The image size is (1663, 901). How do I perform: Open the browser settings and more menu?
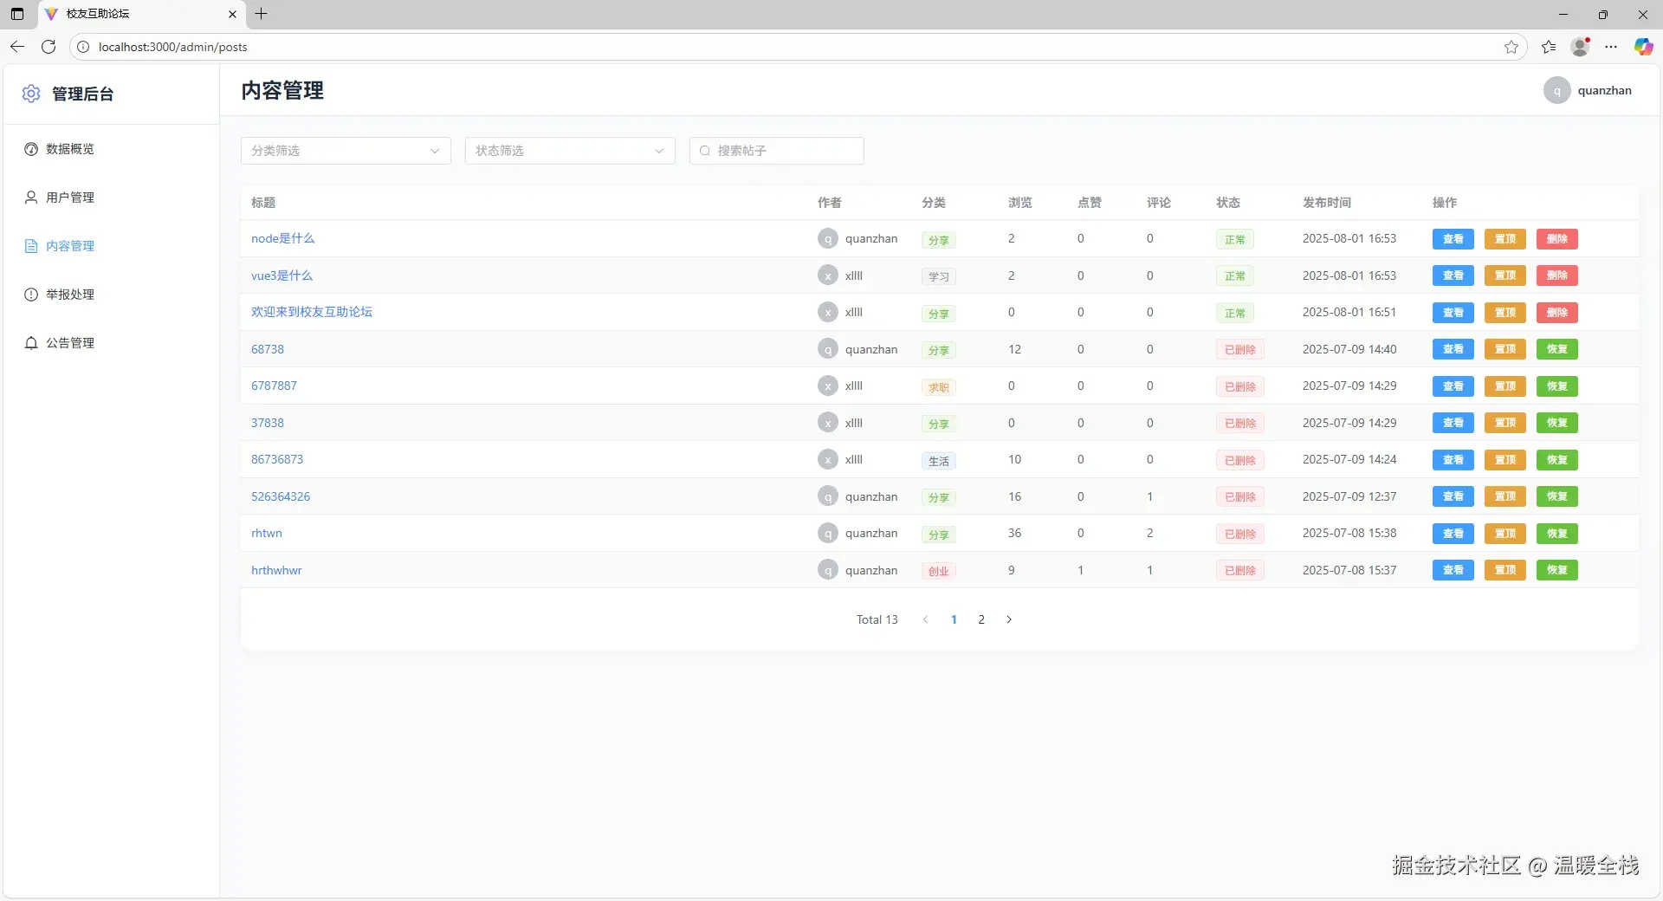[1611, 47]
